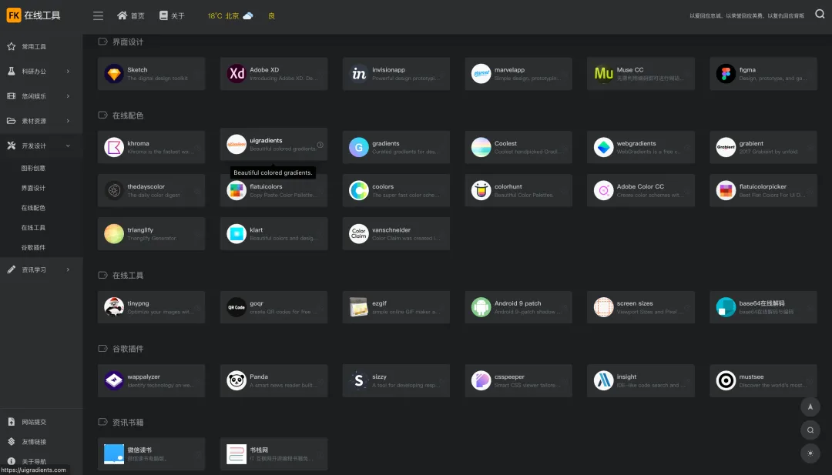The image size is (832, 475).
Task: Open the Adobe Color CC icon
Action: click(x=603, y=190)
